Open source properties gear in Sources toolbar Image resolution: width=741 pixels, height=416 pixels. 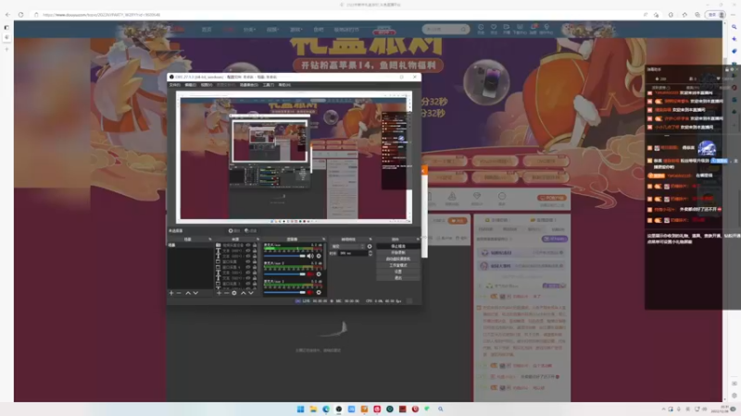(234, 293)
